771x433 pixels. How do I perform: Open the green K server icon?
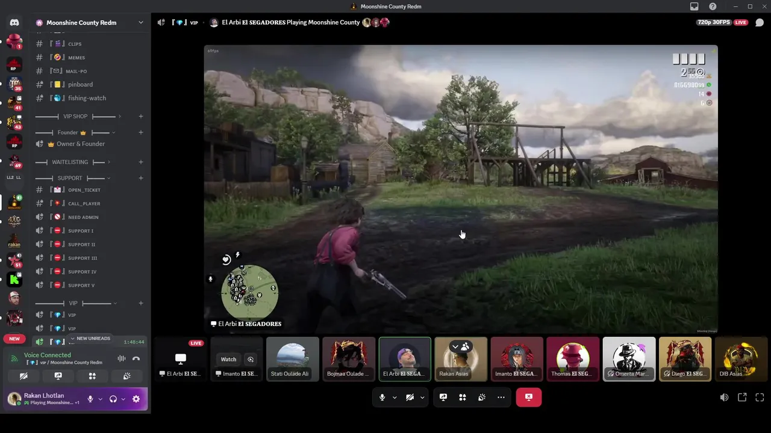[14, 279]
